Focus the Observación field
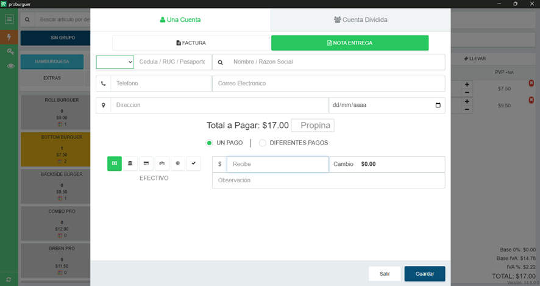 [x=329, y=181]
